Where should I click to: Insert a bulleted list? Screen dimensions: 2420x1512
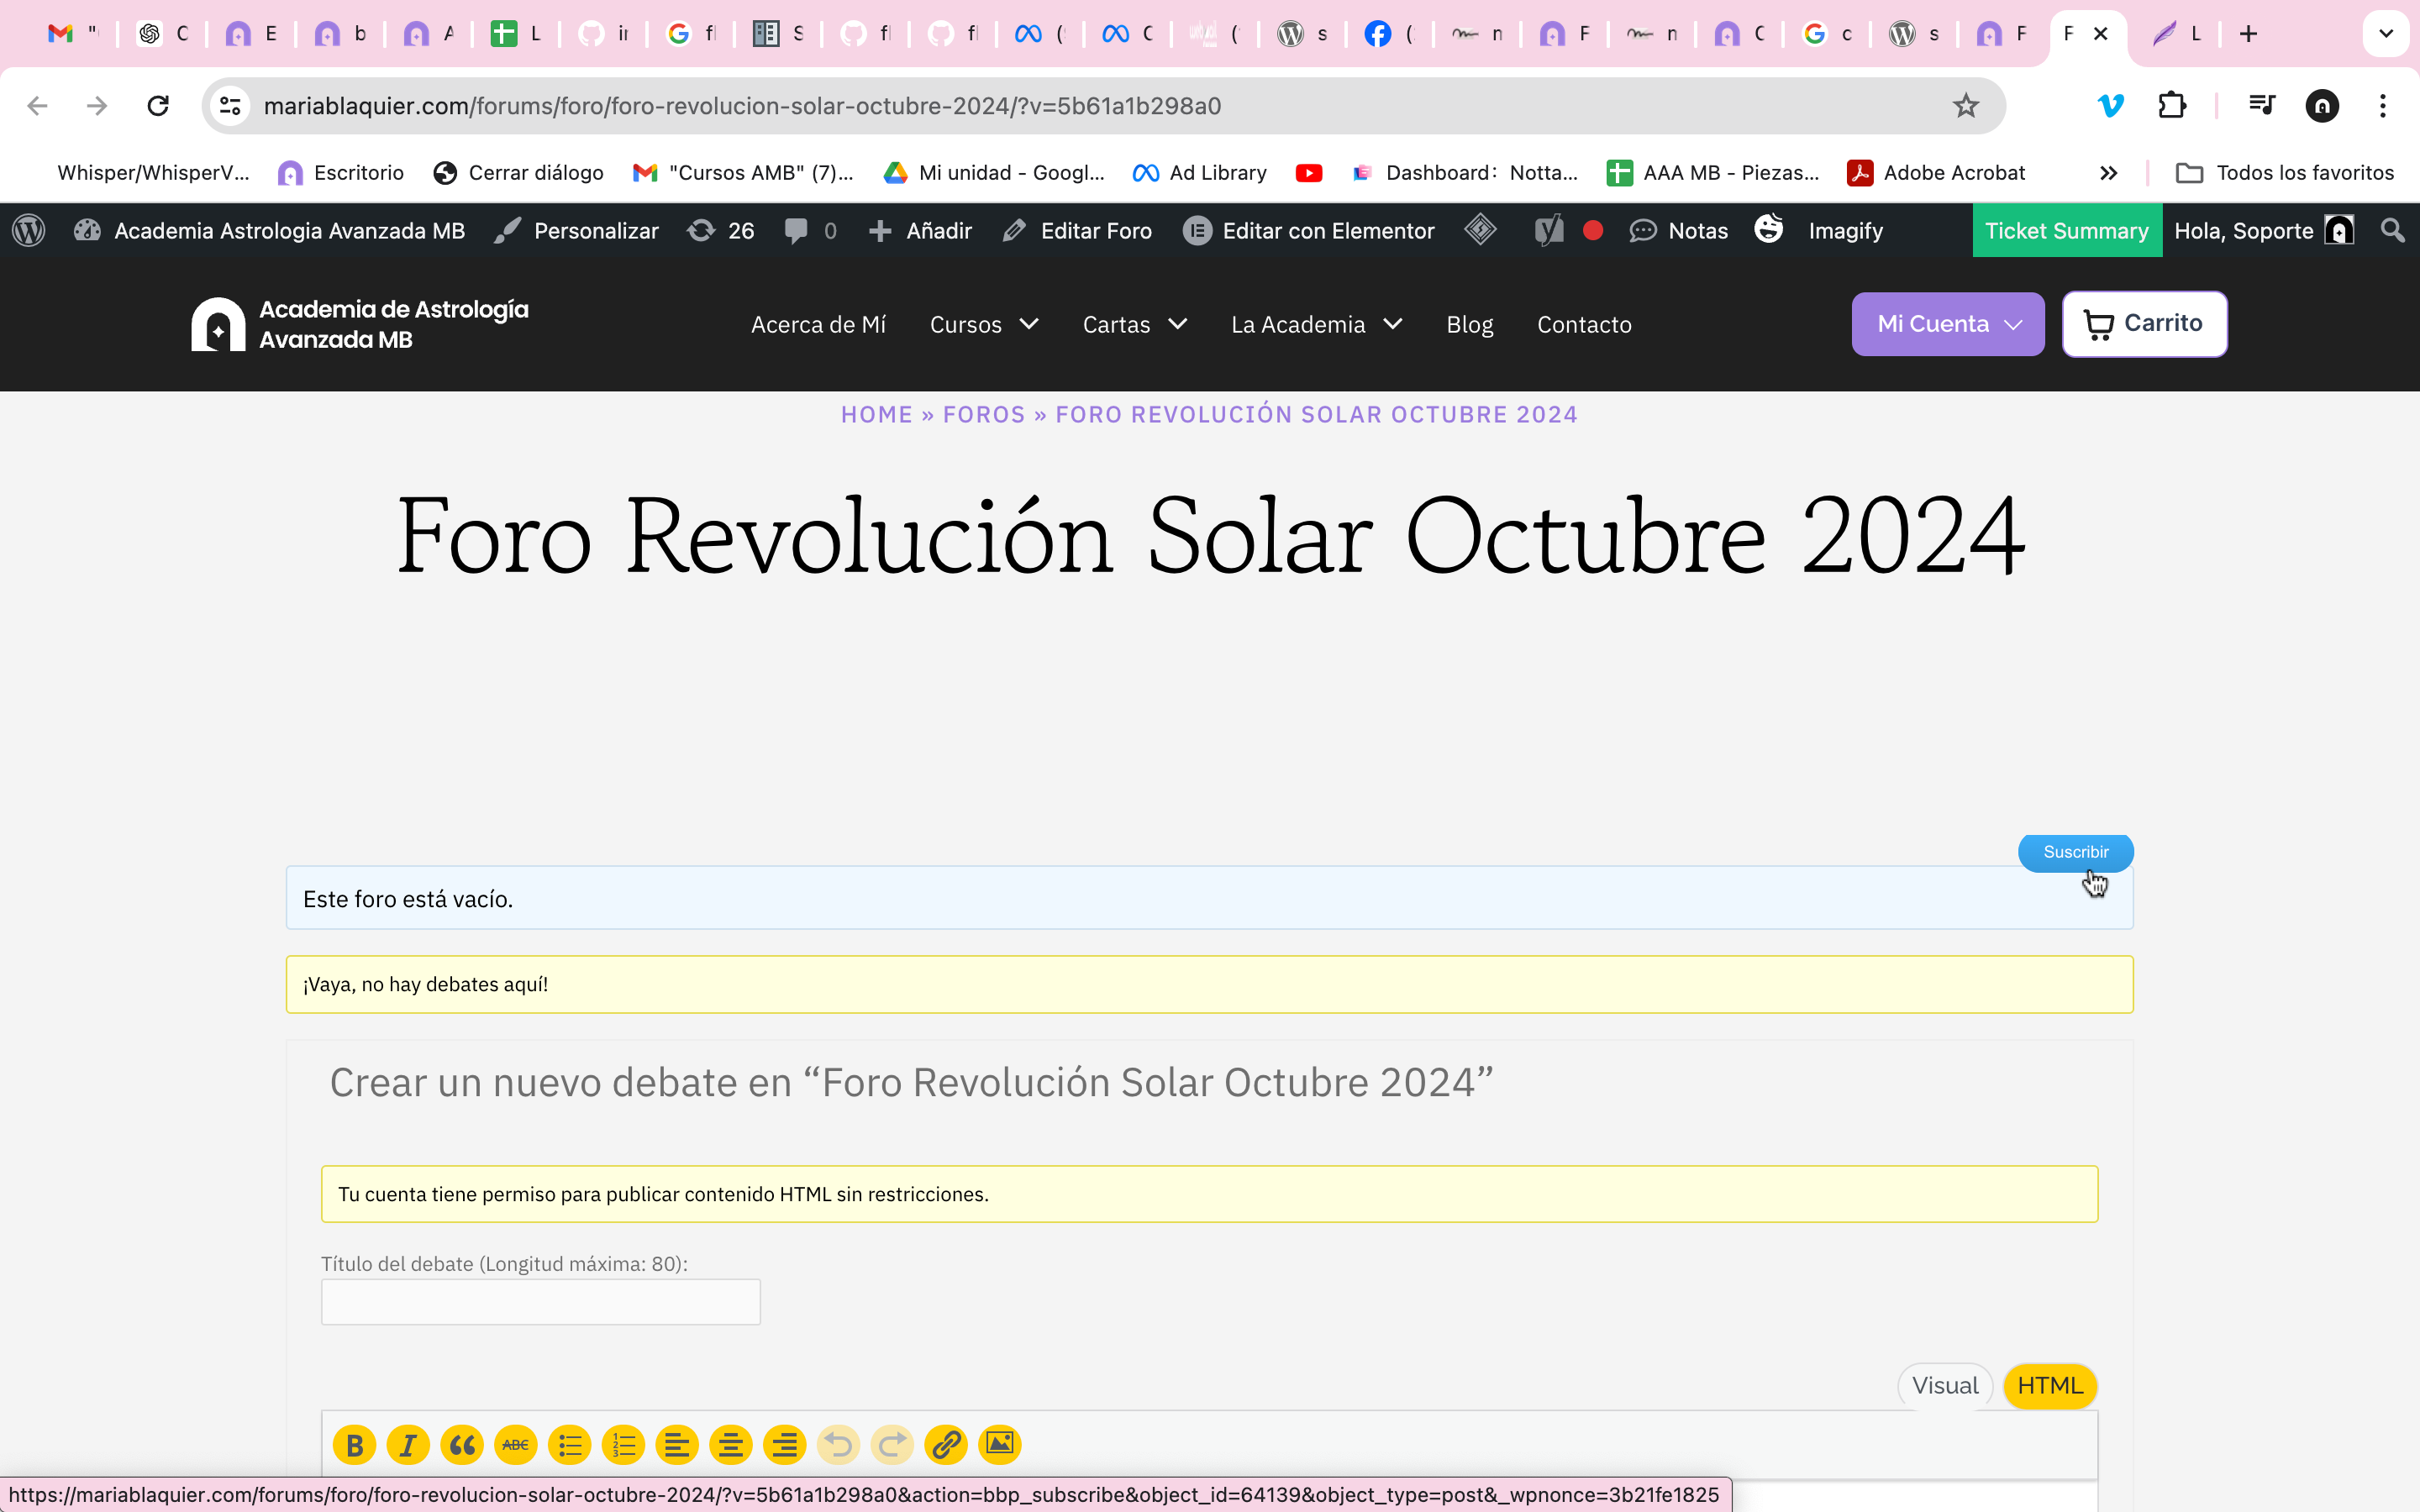point(570,1445)
